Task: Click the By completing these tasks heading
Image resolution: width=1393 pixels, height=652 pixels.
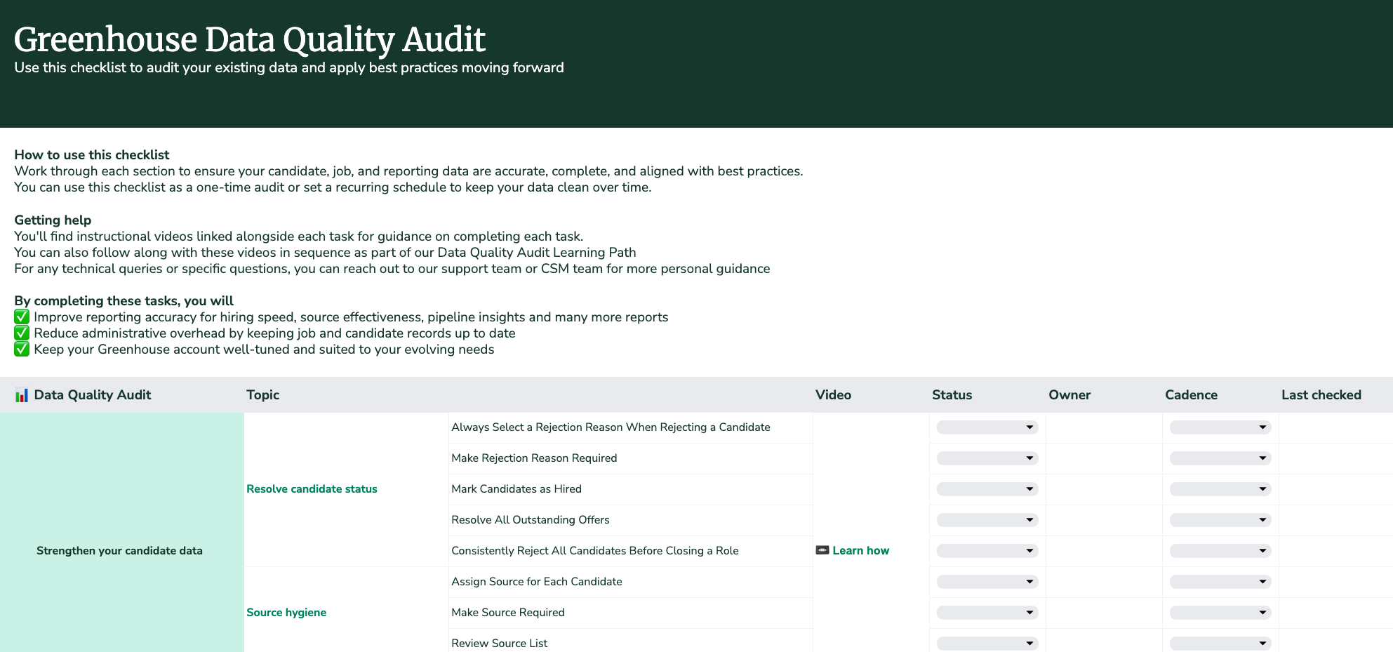Action: [x=124, y=301]
